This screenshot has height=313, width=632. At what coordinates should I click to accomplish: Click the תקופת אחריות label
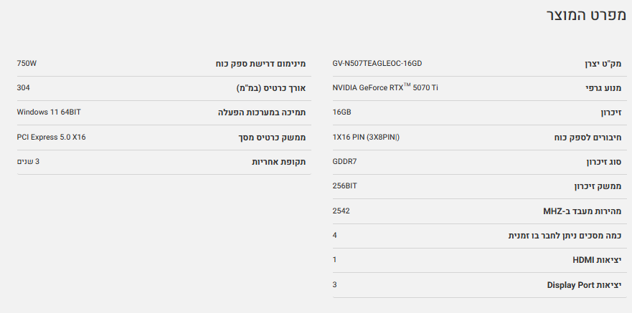(x=278, y=162)
